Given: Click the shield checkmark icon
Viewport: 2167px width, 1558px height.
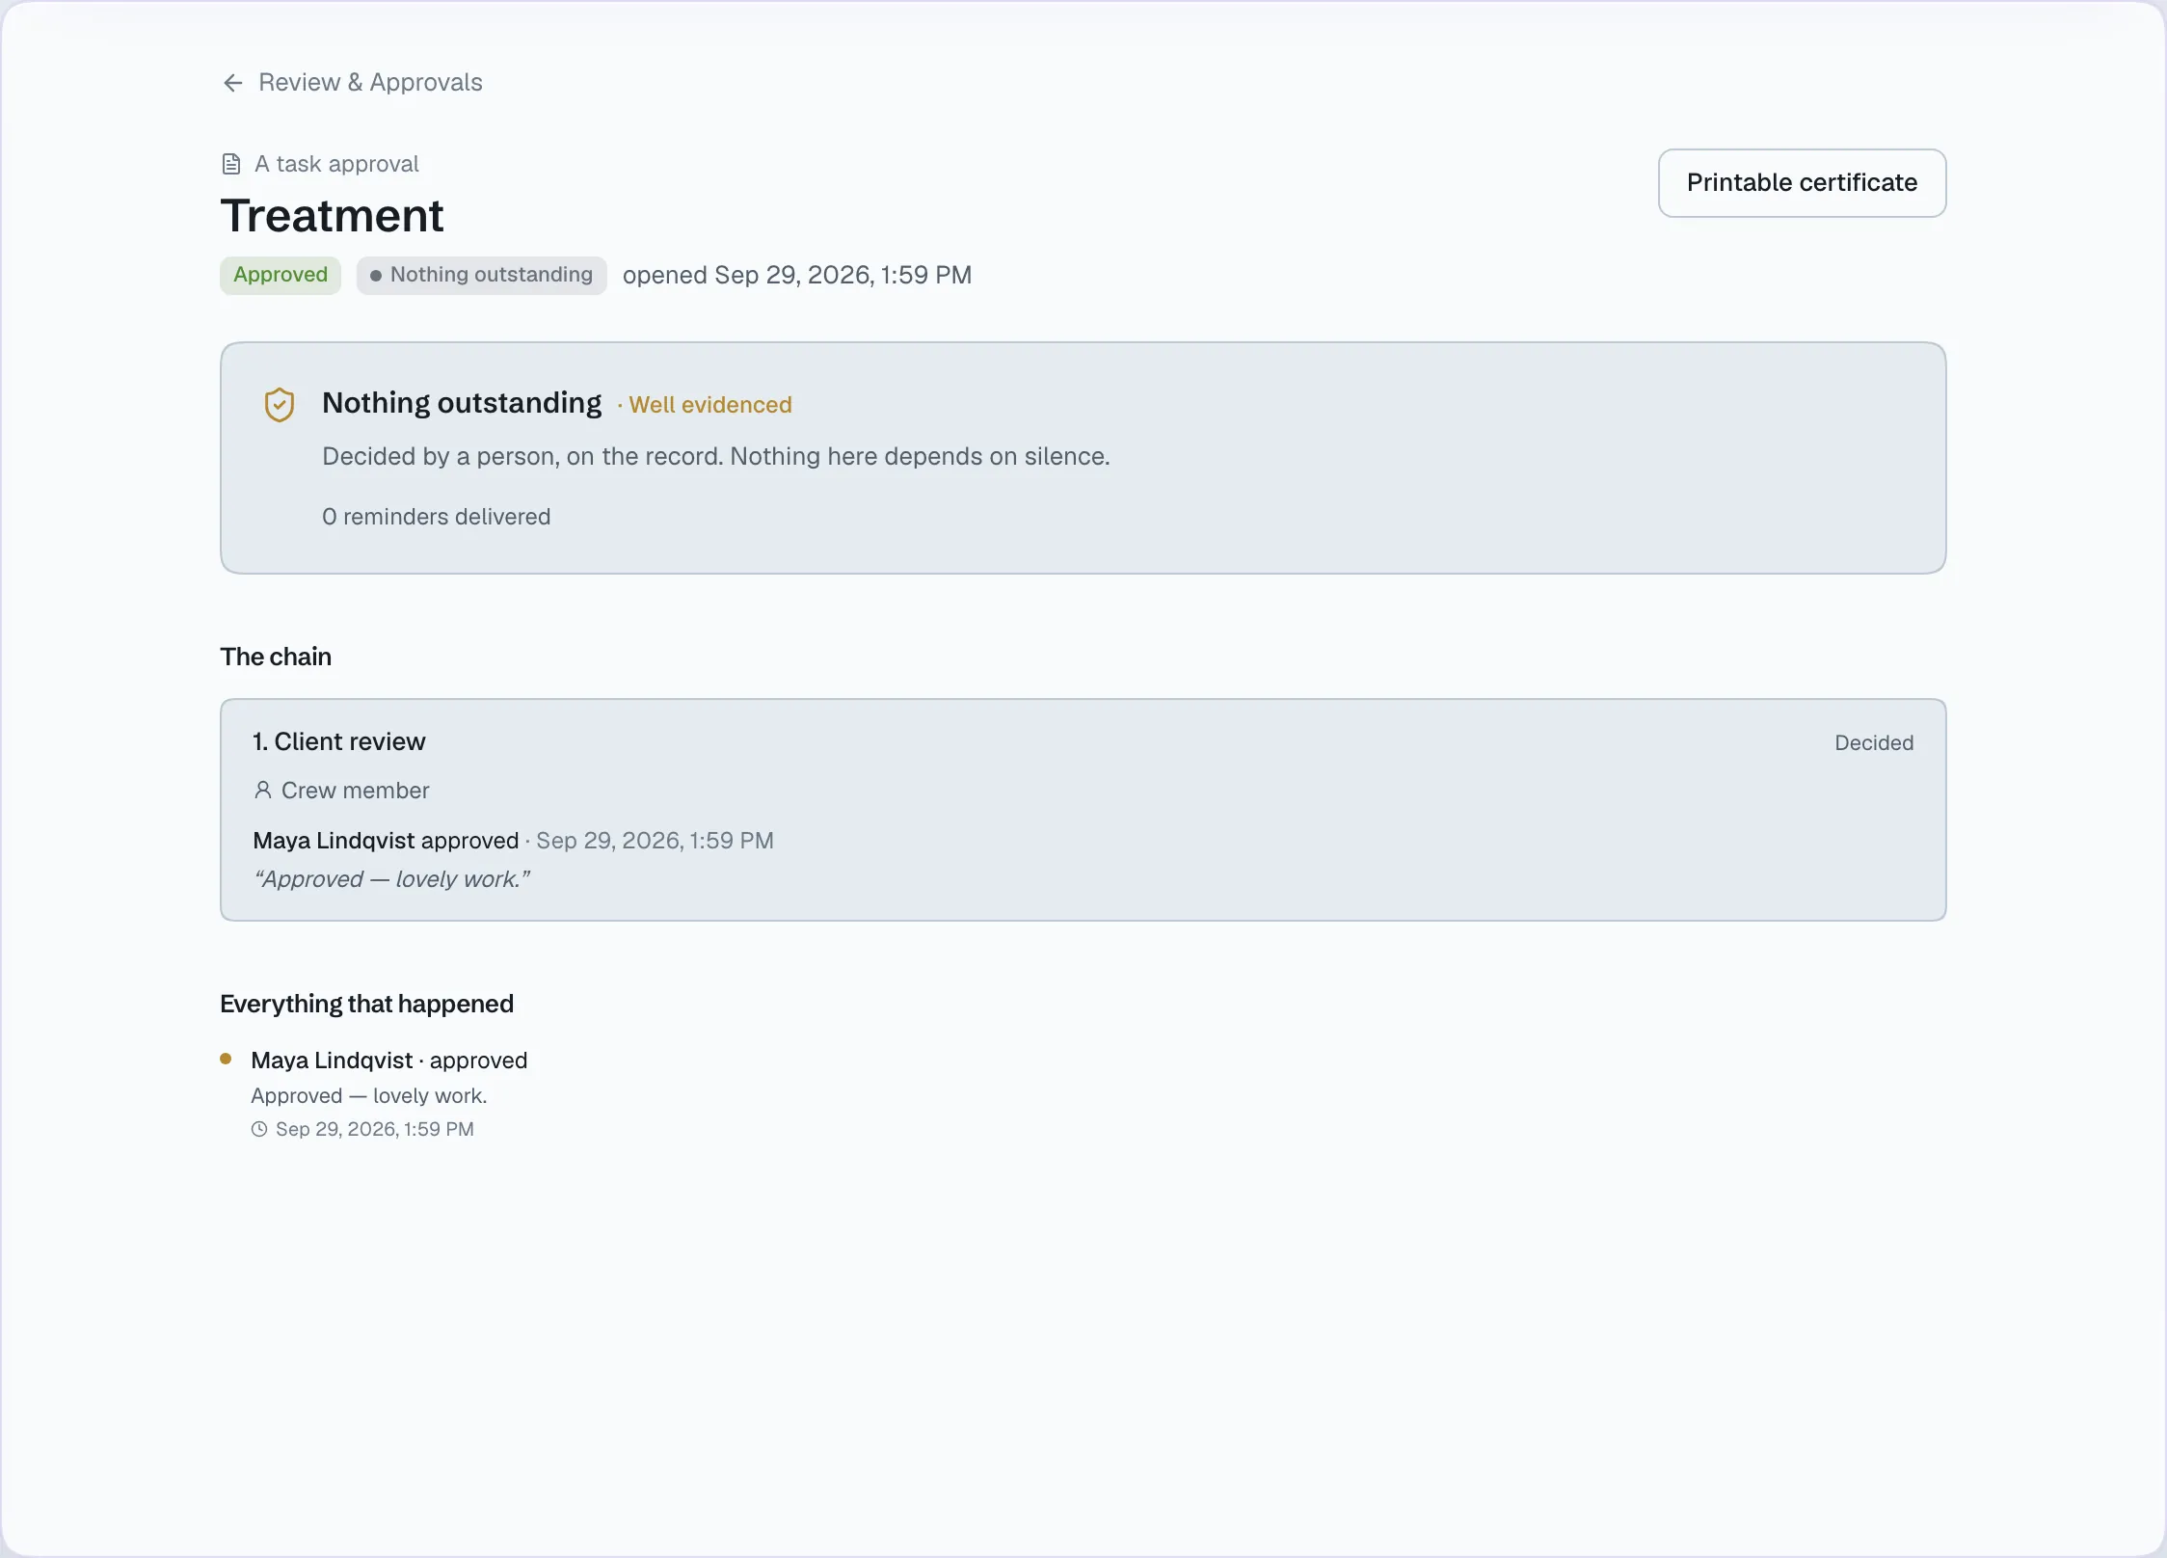Looking at the screenshot, I should point(280,405).
